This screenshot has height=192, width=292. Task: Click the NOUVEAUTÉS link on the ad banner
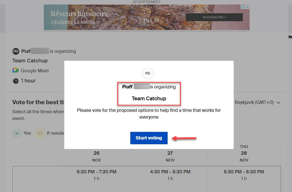214,17
